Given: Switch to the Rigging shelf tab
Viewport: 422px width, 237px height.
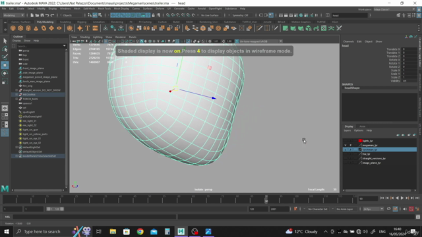Looking at the screenshot, I should tap(82, 22).
